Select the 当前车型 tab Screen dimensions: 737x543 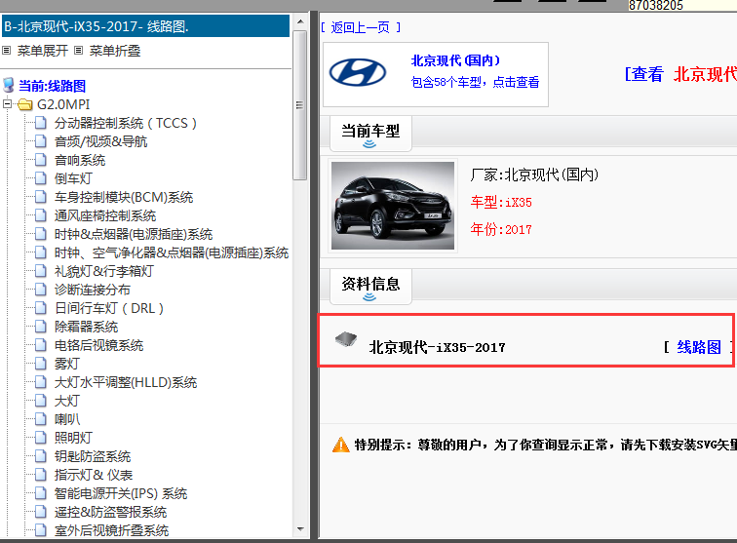pyautogui.click(x=370, y=133)
